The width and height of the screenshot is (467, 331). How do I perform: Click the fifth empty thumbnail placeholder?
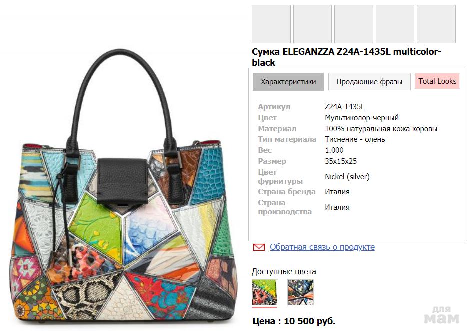pyautogui.click(x=436, y=24)
